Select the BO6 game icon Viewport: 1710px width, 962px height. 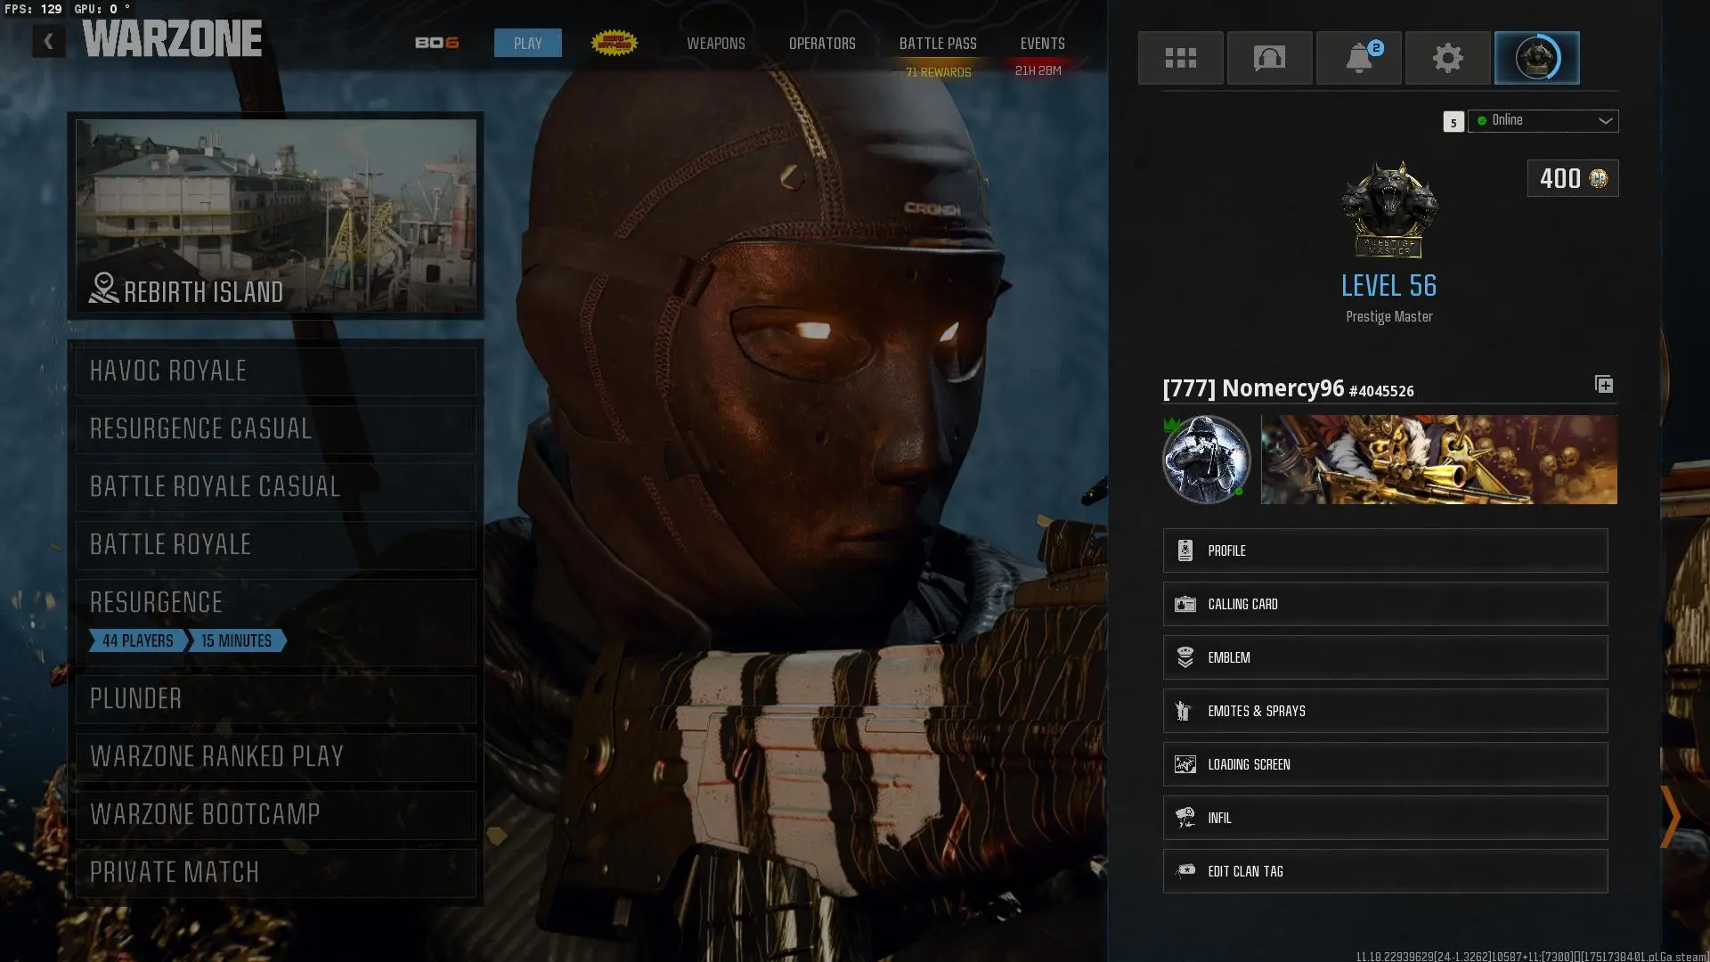pos(437,43)
